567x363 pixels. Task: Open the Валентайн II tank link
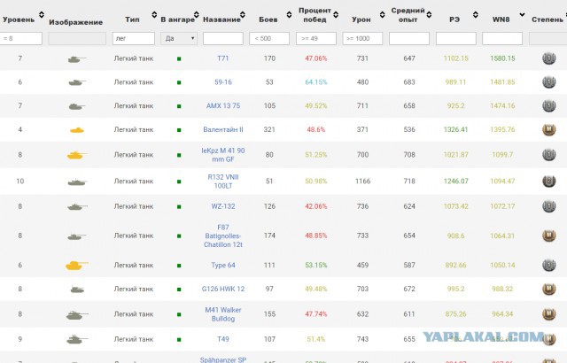pyautogui.click(x=222, y=129)
